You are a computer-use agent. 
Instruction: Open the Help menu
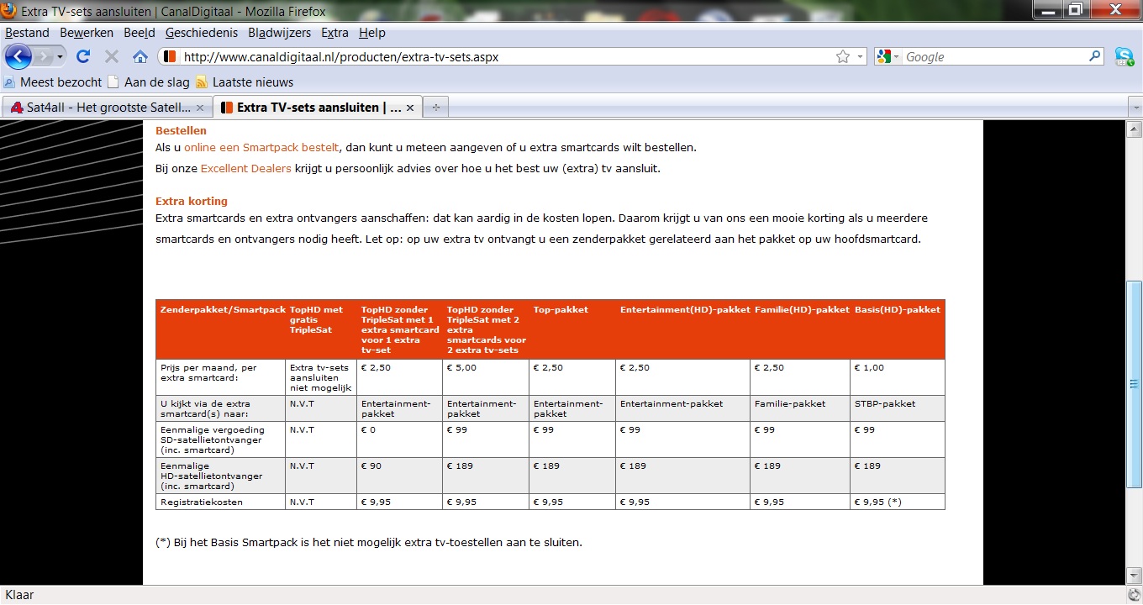click(371, 33)
